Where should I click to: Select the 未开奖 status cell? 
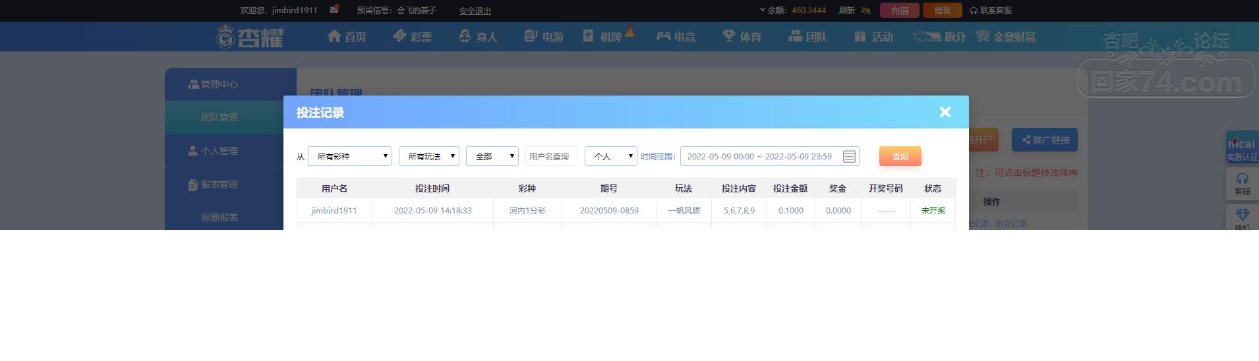[x=933, y=211]
